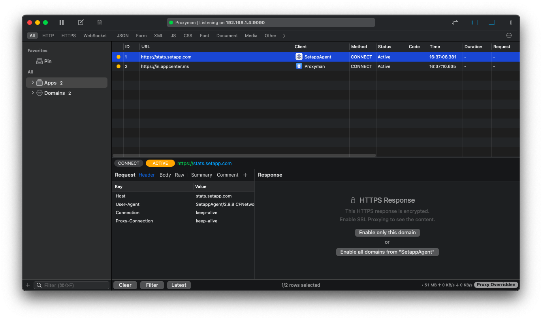Open more content filters via the ellipsis icon

point(509,36)
